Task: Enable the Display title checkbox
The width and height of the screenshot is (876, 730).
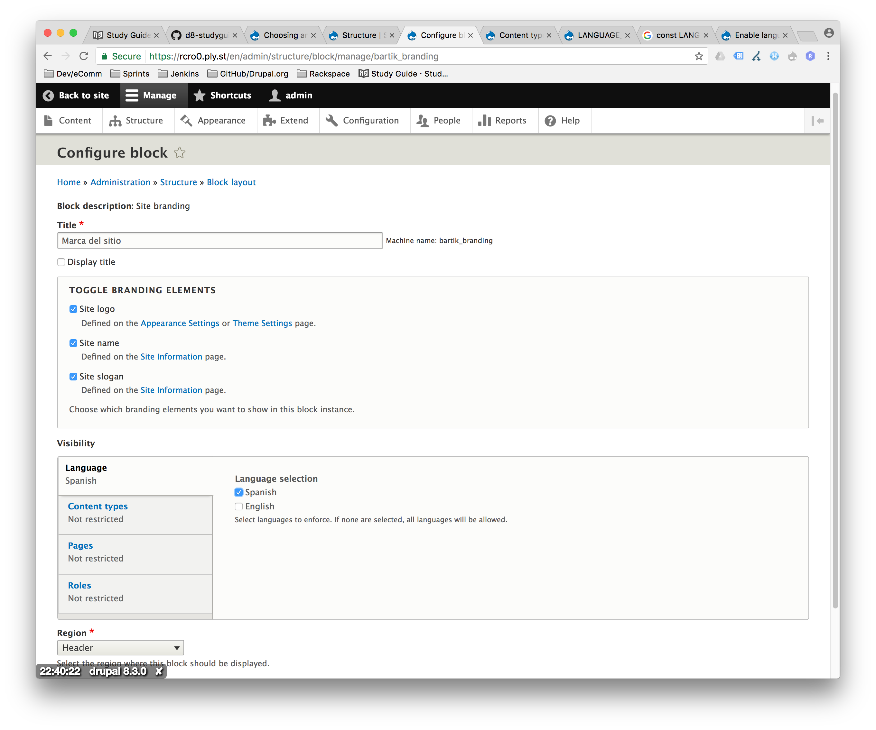Action: (x=61, y=262)
